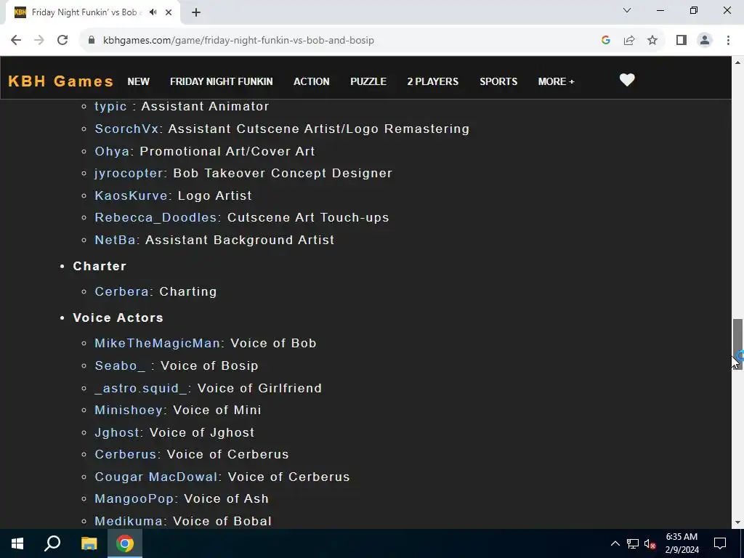Open Chrome three-dot menu
The height and width of the screenshot is (558, 744).
(x=728, y=41)
